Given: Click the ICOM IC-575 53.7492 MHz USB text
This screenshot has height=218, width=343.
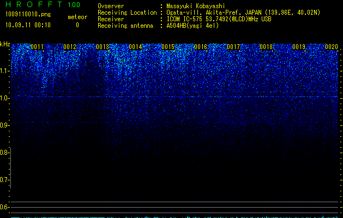Looking at the screenshot, I should point(219,19).
